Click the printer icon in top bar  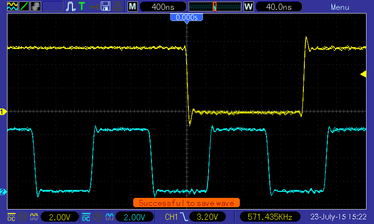tap(117, 7)
